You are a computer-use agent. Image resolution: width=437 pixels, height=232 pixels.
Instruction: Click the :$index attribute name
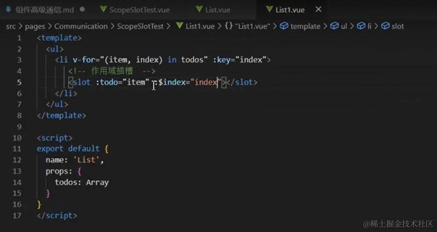click(170, 82)
